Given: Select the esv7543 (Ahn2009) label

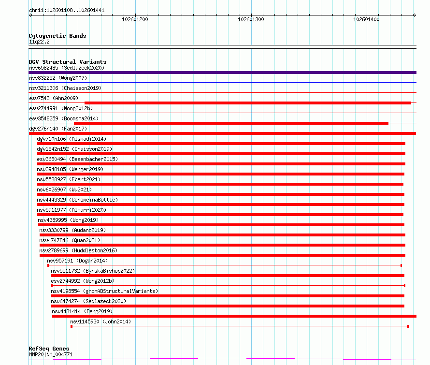Looking at the screenshot, I should (54, 98).
